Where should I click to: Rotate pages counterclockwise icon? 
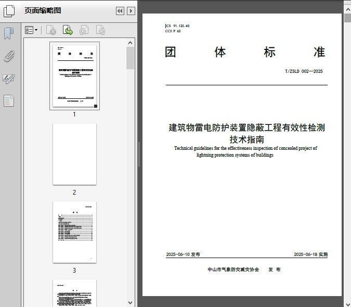[x=84, y=30]
